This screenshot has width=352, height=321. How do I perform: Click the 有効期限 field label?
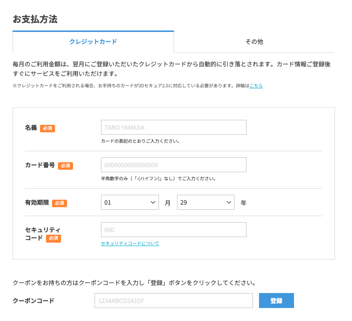coord(37,203)
